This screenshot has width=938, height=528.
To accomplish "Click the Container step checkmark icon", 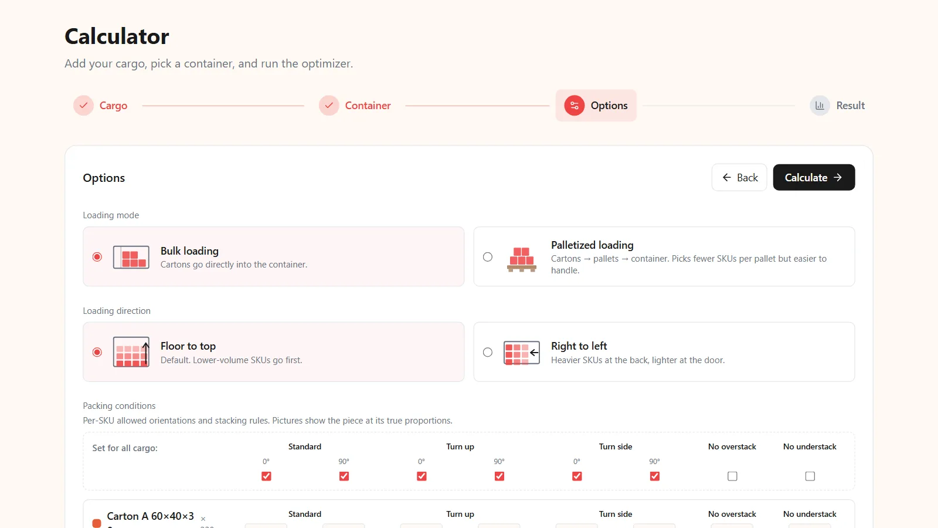I will (x=329, y=106).
